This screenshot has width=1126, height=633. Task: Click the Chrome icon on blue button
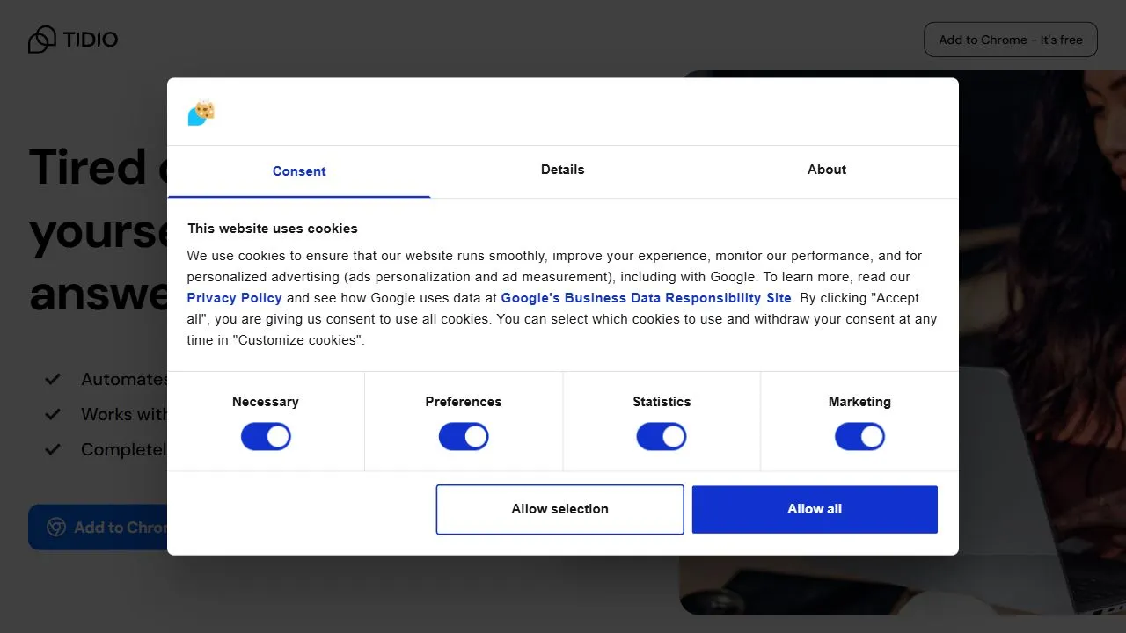(x=56, y=527)
